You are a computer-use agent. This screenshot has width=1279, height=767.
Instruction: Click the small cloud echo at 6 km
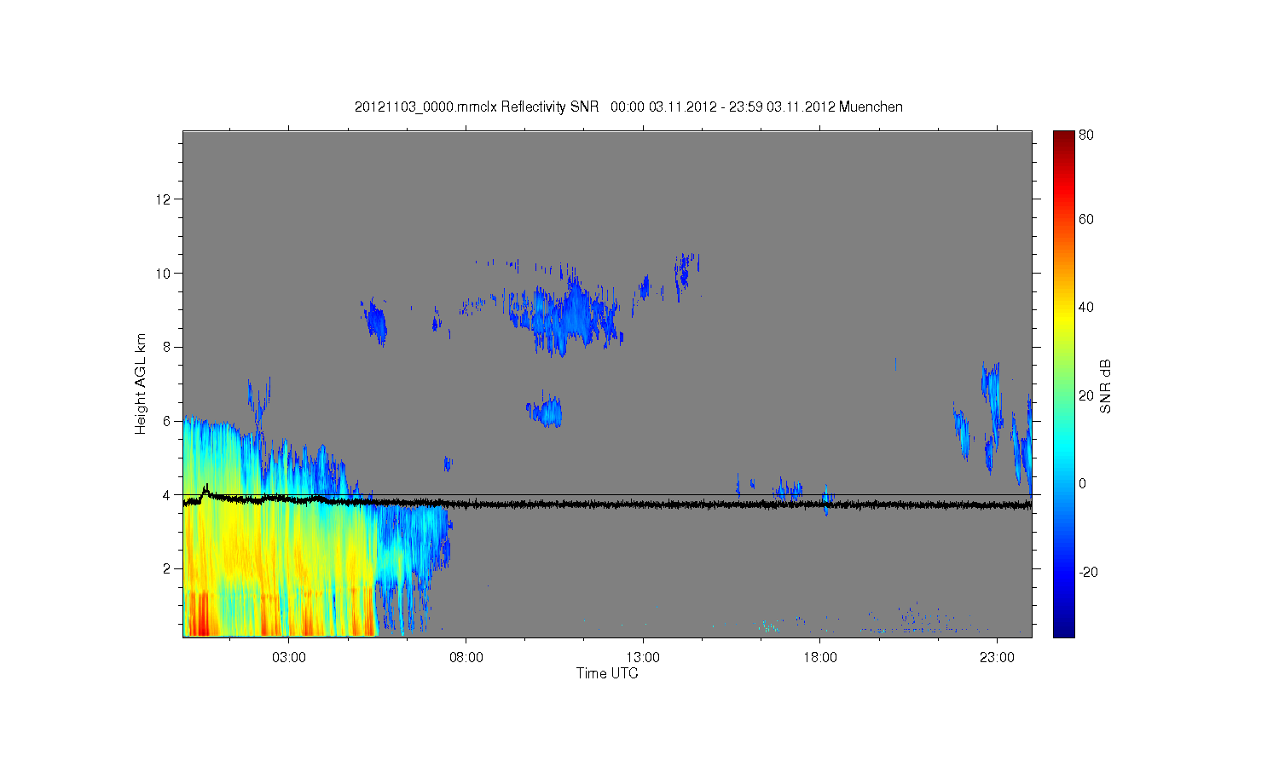point(546,411)
